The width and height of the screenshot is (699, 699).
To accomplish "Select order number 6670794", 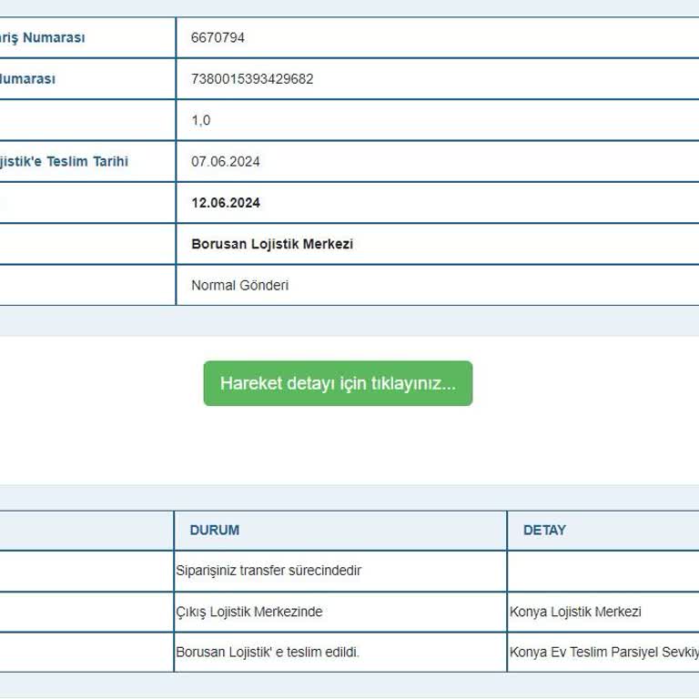I will [x=218, y=37].
